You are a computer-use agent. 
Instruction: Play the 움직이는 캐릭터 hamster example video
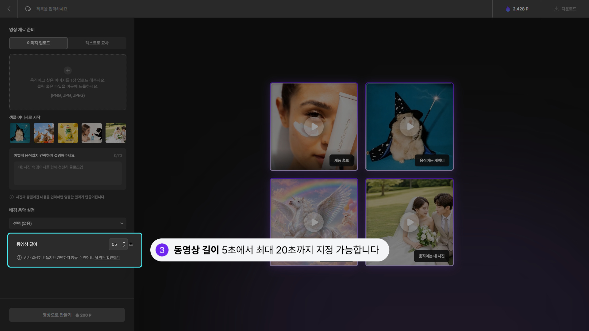410,127
